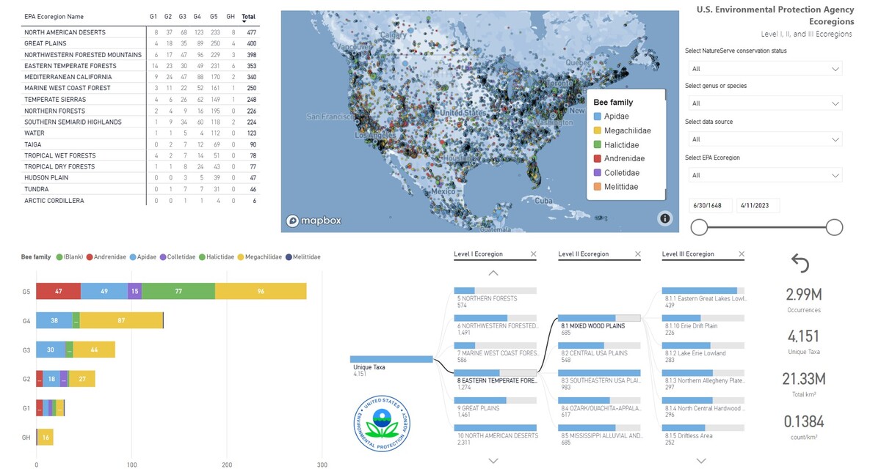881x469 pixels.
Task: Open the EPA Ecoregion dropdown
Action: coord(765,175)
